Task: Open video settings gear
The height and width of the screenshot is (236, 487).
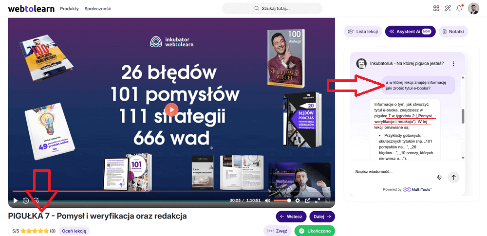Action: (298, 200)
